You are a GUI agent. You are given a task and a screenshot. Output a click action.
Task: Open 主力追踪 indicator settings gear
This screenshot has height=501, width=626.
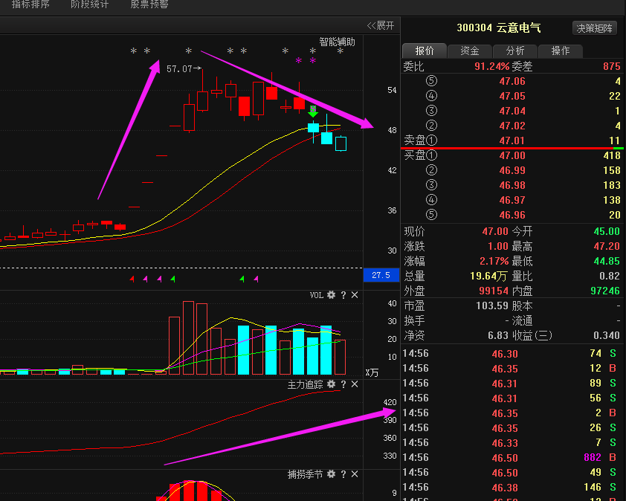click(332, 384)
